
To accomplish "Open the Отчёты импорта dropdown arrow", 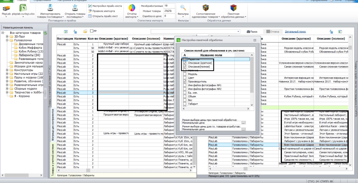I will pyautogui.click(x=138, y=17).
